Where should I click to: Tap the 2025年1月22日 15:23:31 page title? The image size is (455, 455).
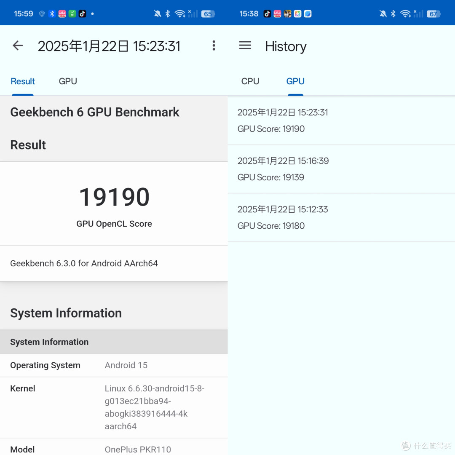109,46
